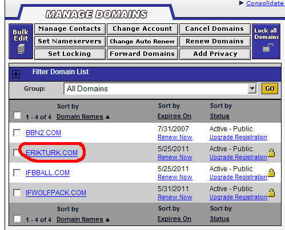Open the Group dropdown arrow
This screenshot has width=285, height=230.
tap(252, 88)
